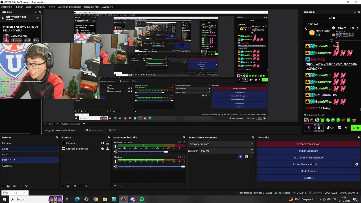The height and width of the screenshot is (203, 361).
Task: Open the YouTube shorts link in chat
Action: pyautogui.click(x=331, y=66)
